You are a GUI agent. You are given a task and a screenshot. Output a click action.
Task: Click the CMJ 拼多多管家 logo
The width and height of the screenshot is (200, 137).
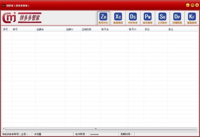[x=22, y=18]
